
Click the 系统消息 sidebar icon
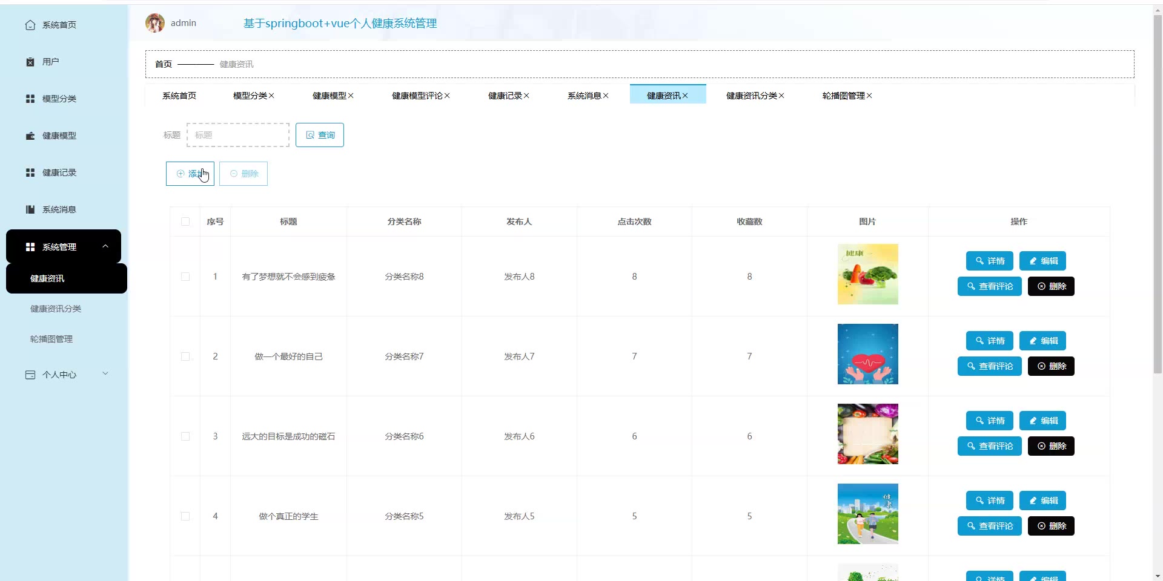pos(30,209)
